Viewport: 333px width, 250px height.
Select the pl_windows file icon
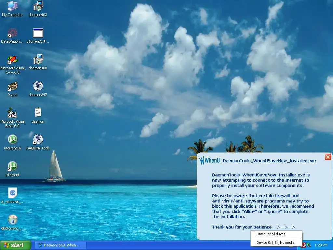[12, 196]
